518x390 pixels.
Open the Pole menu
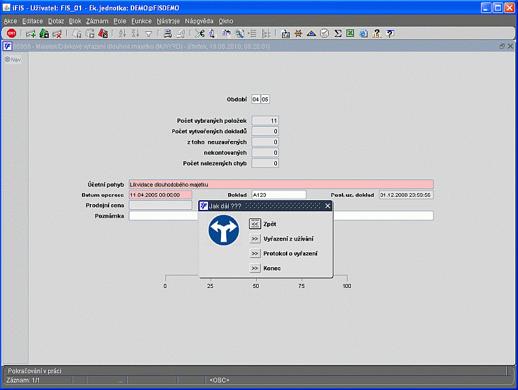coord(120,21)
